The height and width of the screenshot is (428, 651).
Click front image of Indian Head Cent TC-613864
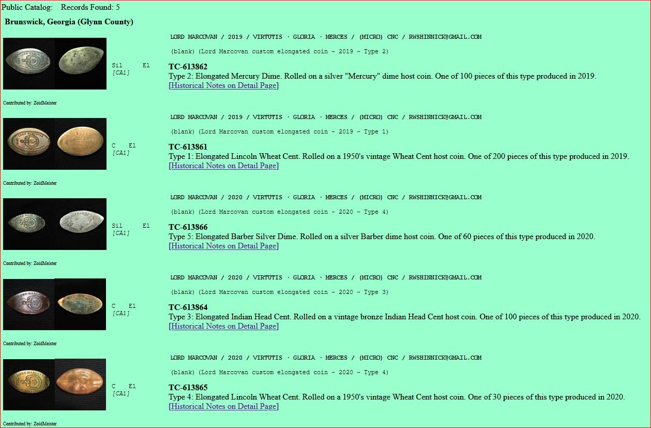[29, 304]
